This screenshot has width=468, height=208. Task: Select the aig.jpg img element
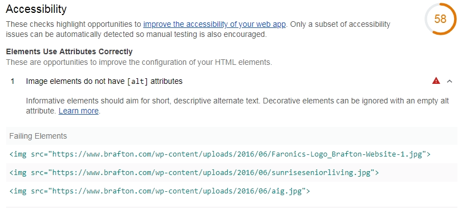click(160, 191)
